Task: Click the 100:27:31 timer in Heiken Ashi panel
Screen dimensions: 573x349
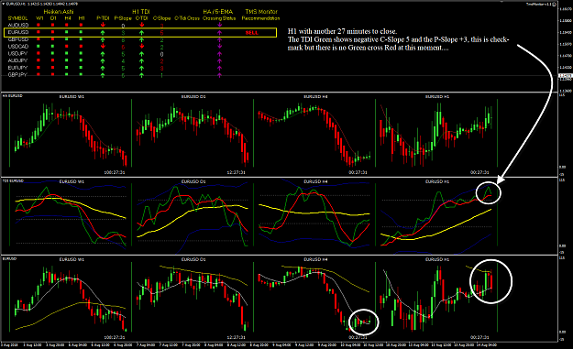Action: pyautogui.click(x=115, y=172)
